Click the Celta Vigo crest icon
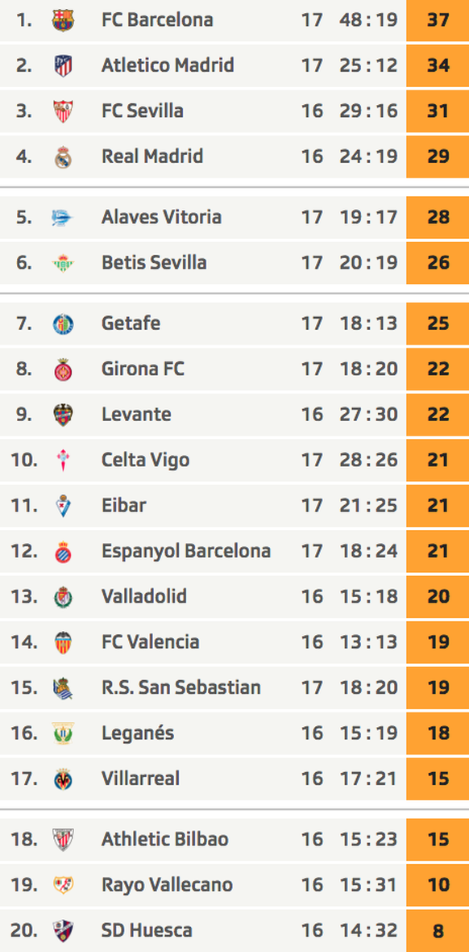 [63, 460]
